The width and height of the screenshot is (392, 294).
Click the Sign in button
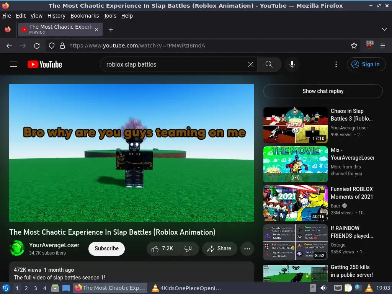(366, 64)
